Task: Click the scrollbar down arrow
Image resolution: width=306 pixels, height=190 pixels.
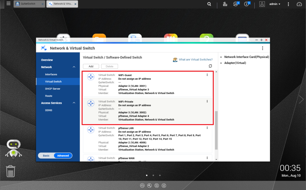Action: pyautogui.click(x=216, y=159)
